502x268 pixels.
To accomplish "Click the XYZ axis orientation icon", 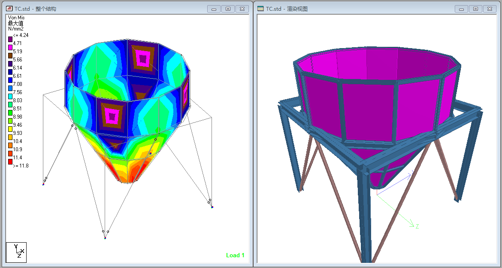I will coord(16,253).
